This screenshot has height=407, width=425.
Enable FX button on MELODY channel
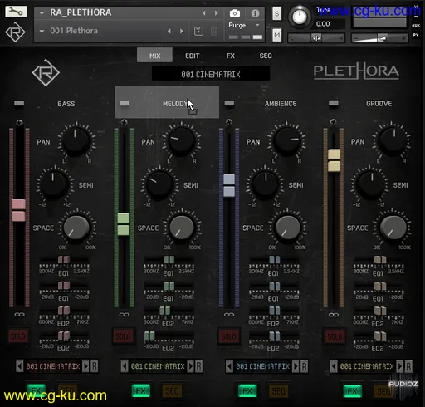coord(141,390)
